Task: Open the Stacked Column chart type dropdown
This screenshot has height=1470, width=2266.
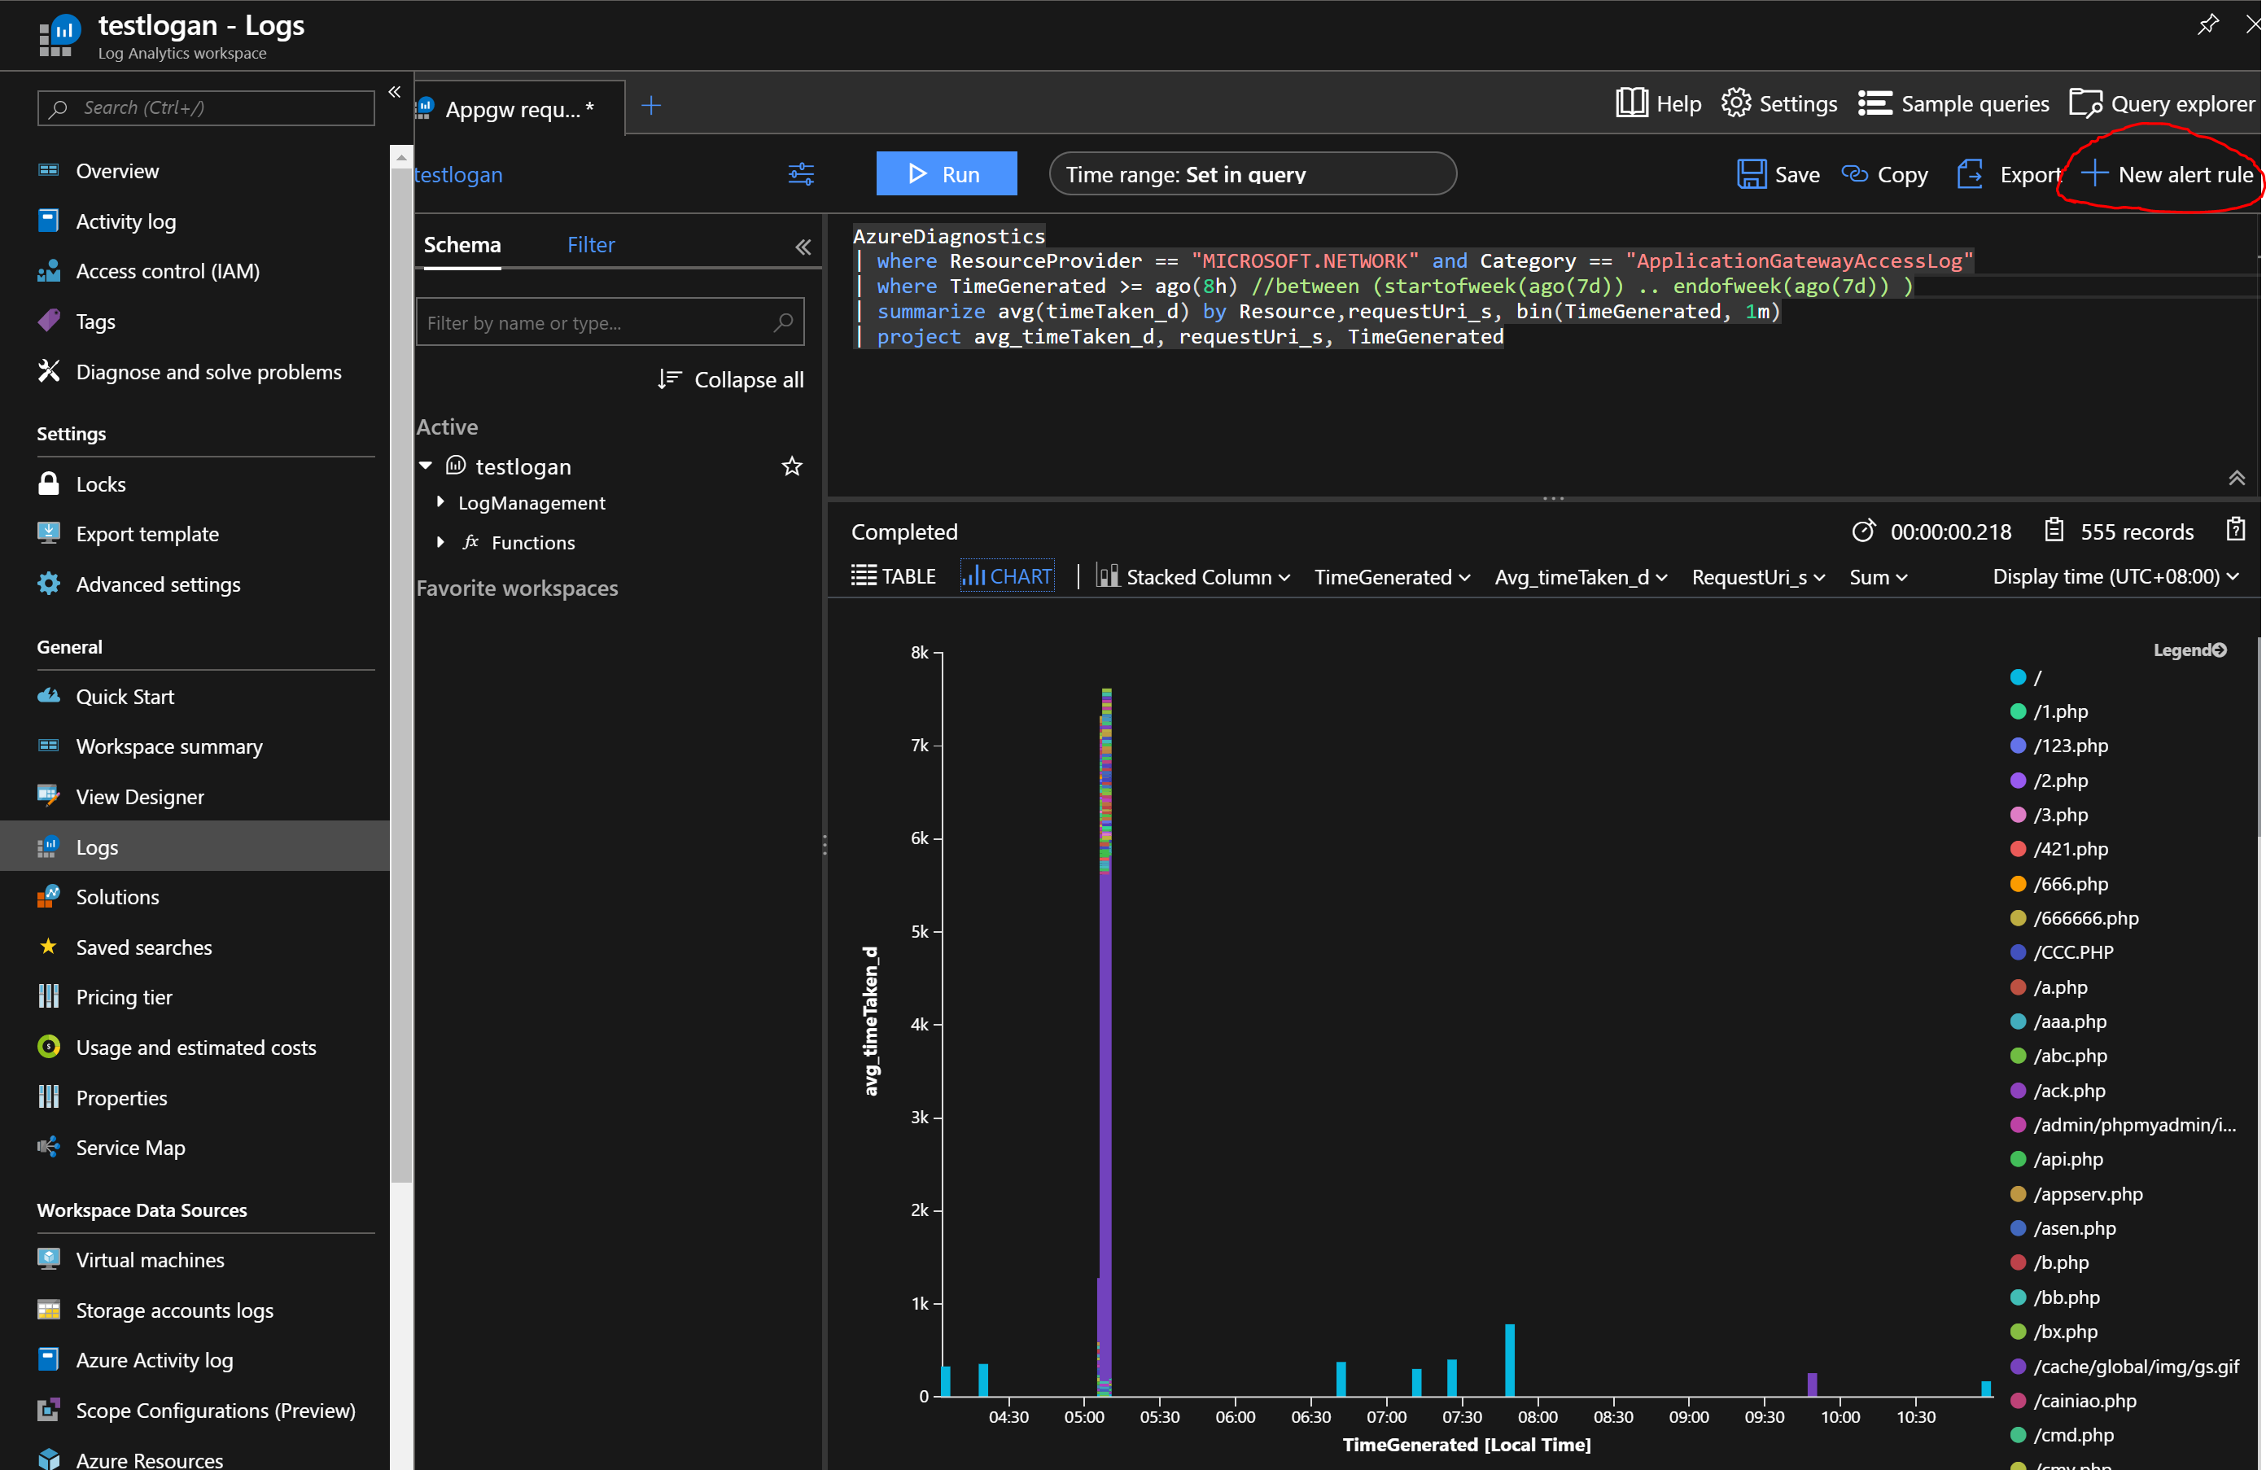Action: point(1194,577)
